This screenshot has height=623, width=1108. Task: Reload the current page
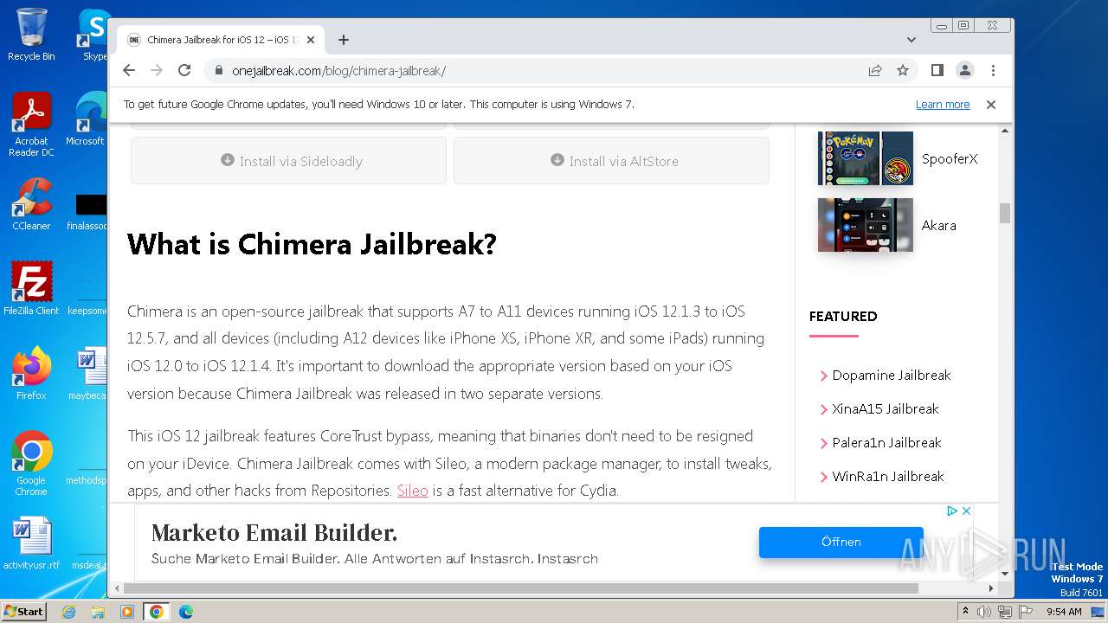tap(184, 70)
